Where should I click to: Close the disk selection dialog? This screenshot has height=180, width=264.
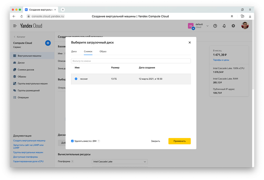[190, 42]
